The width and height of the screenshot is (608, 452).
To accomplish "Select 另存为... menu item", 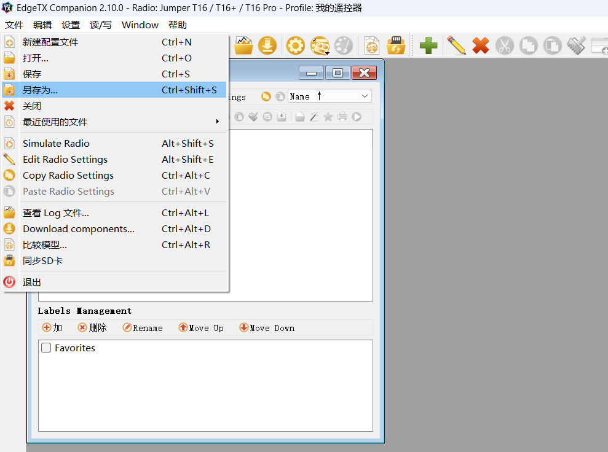I will click(114, 90).
